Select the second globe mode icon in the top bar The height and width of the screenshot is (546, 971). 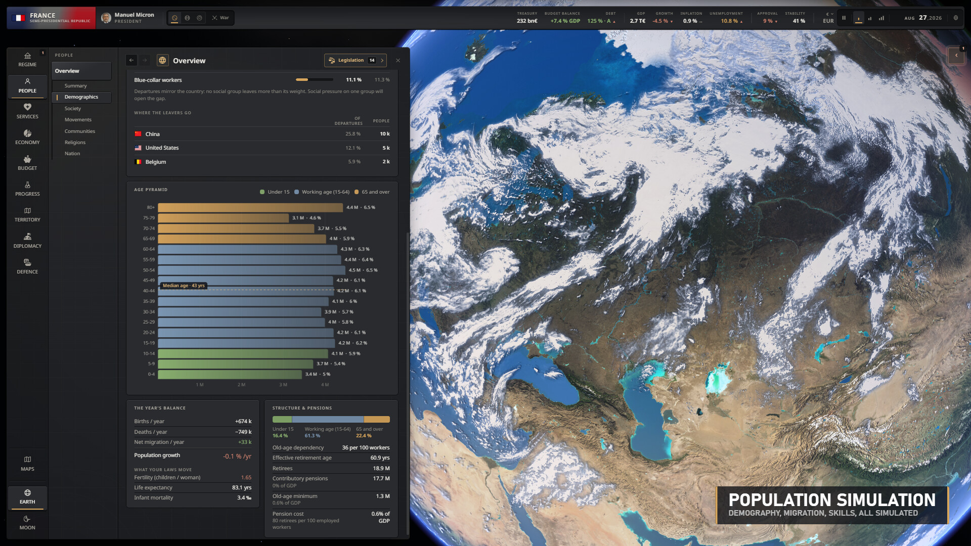click(x=187, y=18)
